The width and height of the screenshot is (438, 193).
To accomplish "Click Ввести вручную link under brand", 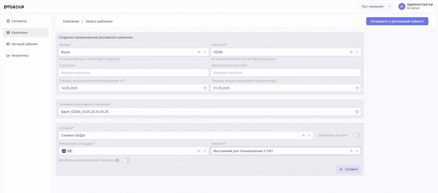I will click(x=108, y=59).
